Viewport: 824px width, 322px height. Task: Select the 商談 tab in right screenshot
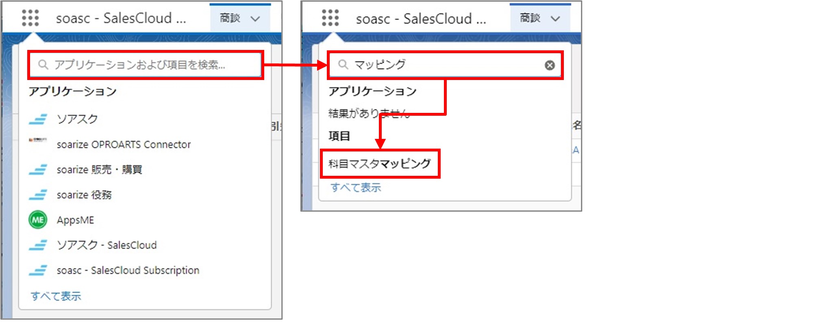click(530, 18)
